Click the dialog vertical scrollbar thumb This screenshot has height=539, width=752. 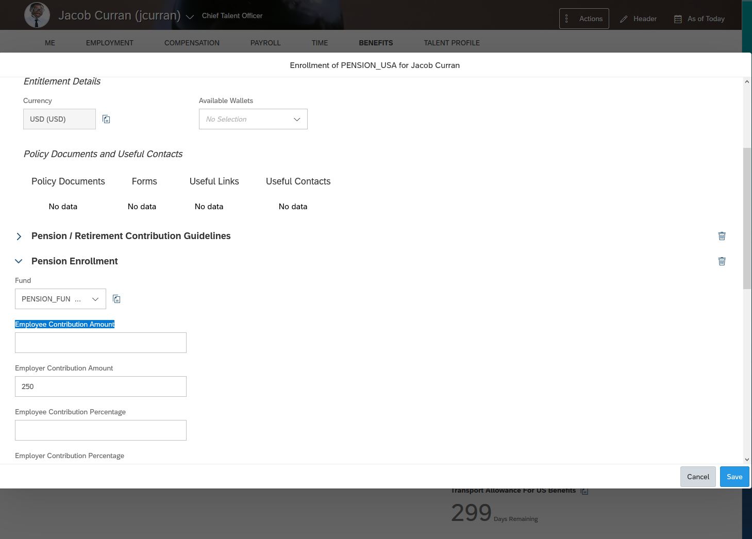coord(747,218)
